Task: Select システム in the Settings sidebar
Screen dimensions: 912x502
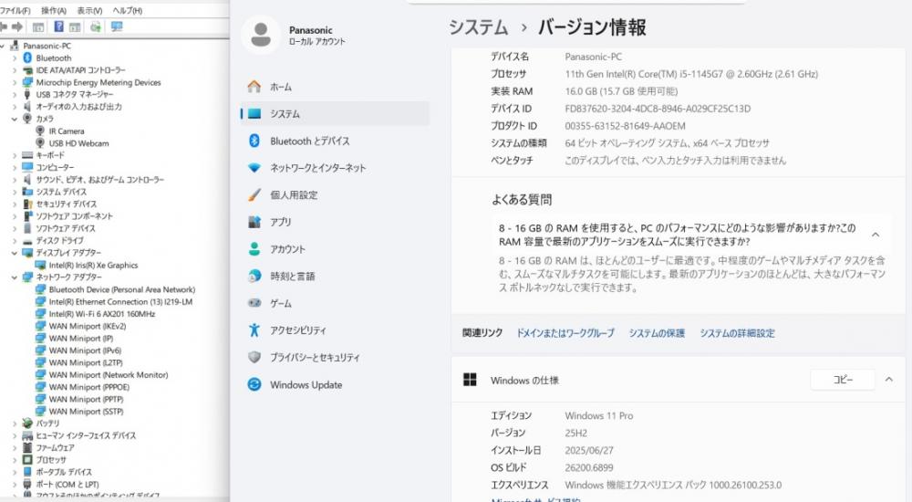Action: (x=335, y=113)
